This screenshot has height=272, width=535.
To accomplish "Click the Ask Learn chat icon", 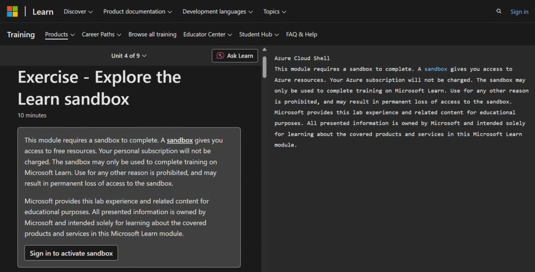I will [x=220, y=55].
